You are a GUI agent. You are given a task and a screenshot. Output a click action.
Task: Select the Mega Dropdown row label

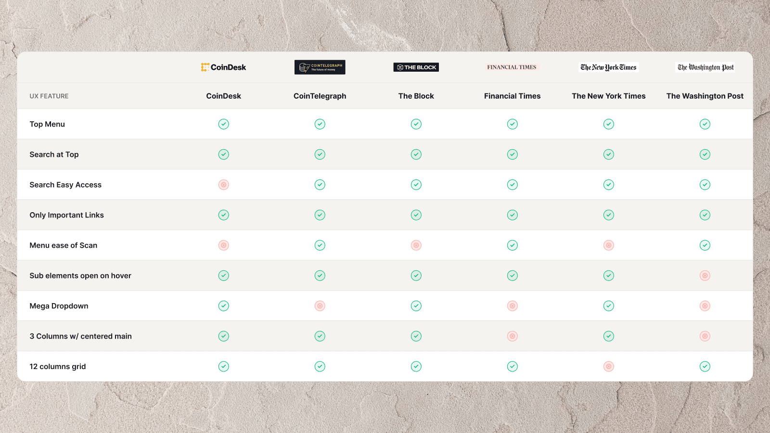[x=59, y=306]
